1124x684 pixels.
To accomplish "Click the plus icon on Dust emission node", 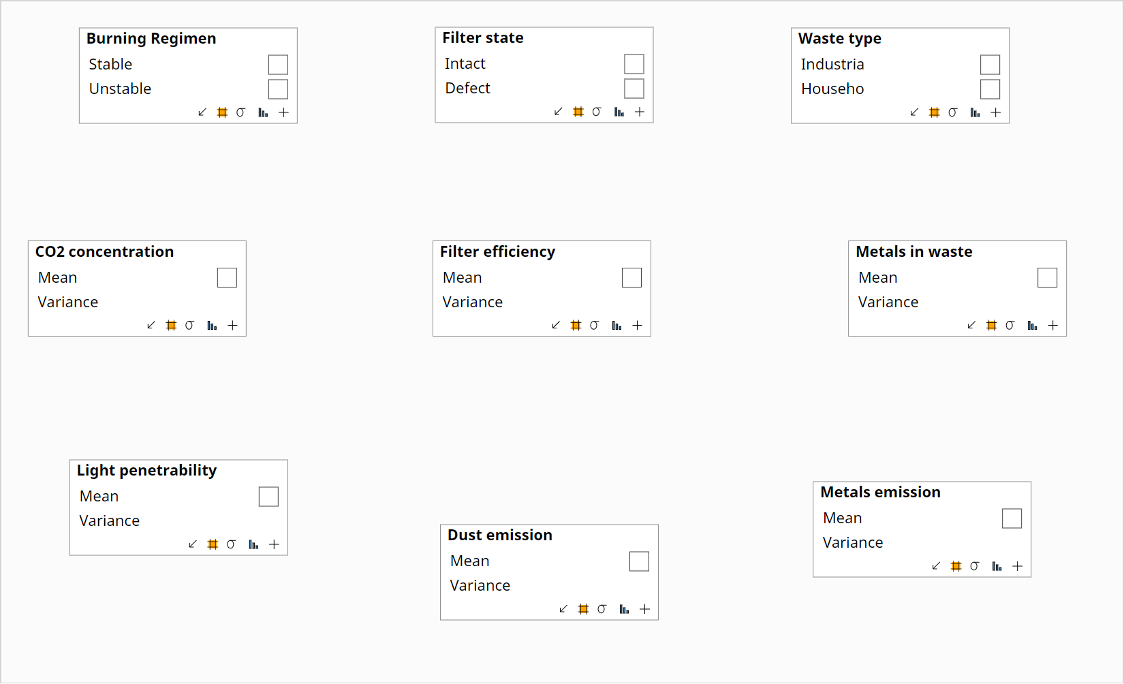I will click(x=644, y=609).
